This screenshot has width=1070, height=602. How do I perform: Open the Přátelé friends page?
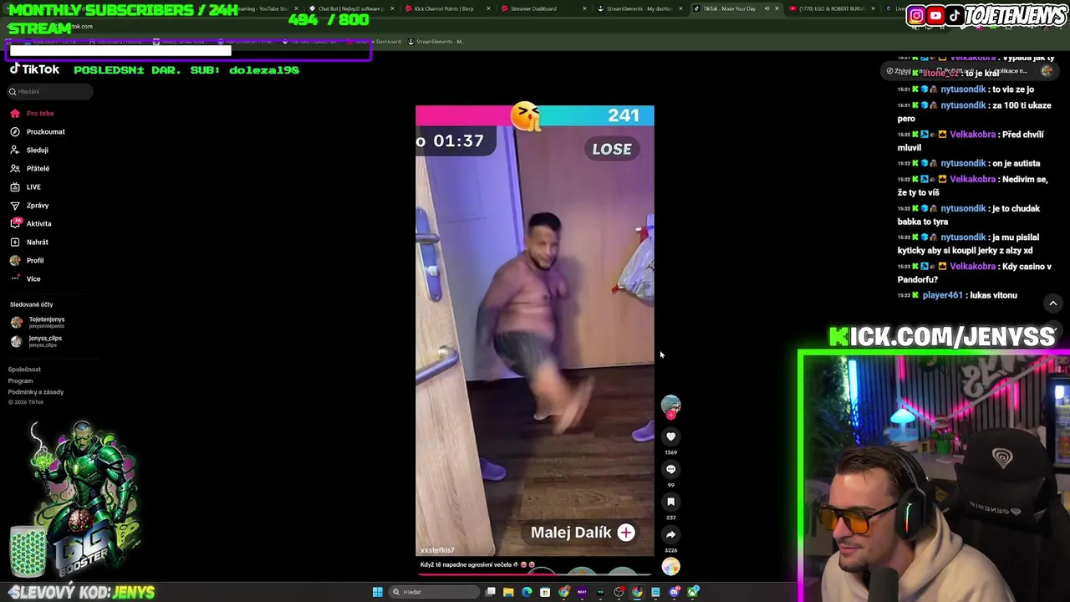tap(29, 168)
